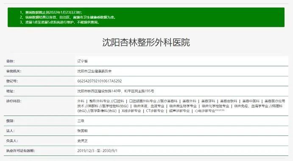Viewport: 293px width, 161px height.
Task: Click the 整形外科专业 entry in departments
Action: coord(99,101)
